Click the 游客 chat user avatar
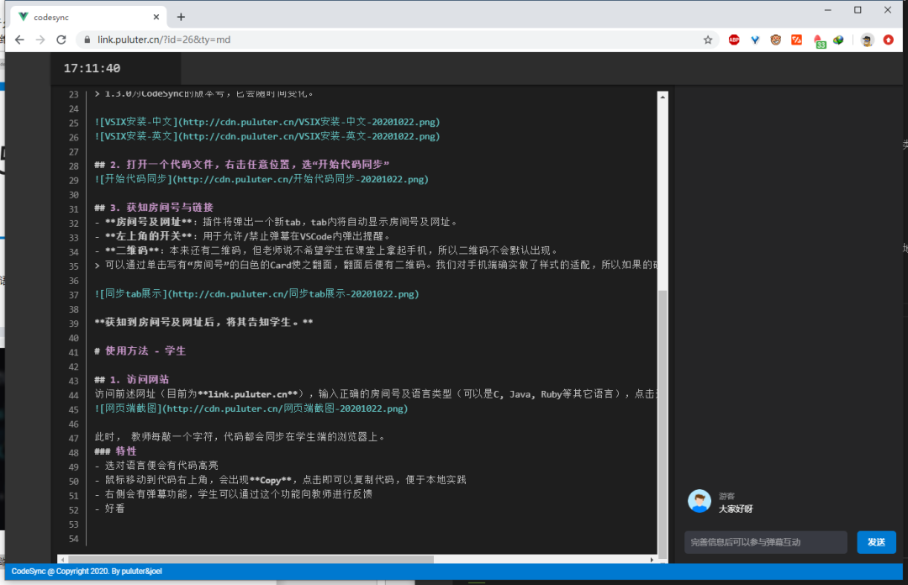The image size is (908, 585). point(699,501)
